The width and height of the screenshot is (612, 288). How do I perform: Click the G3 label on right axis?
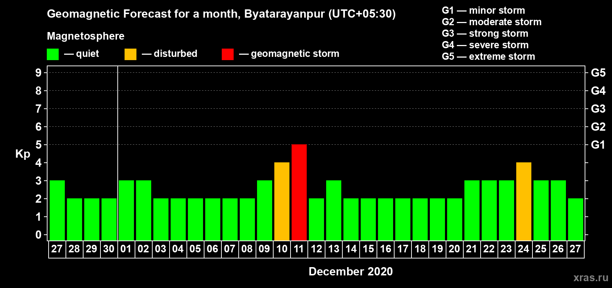click(x=598, y=109)
